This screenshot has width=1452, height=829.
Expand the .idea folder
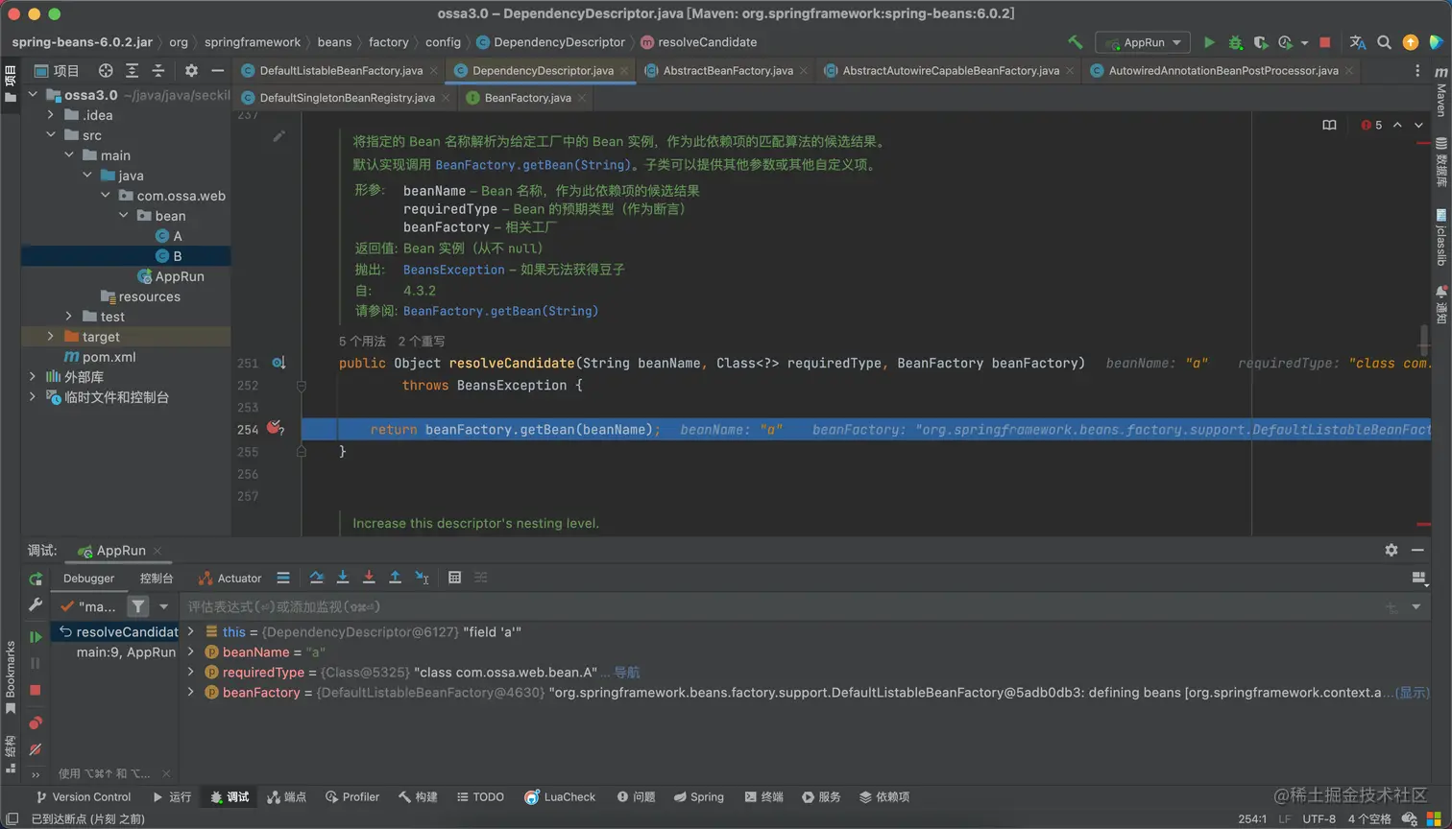[51, 115]
